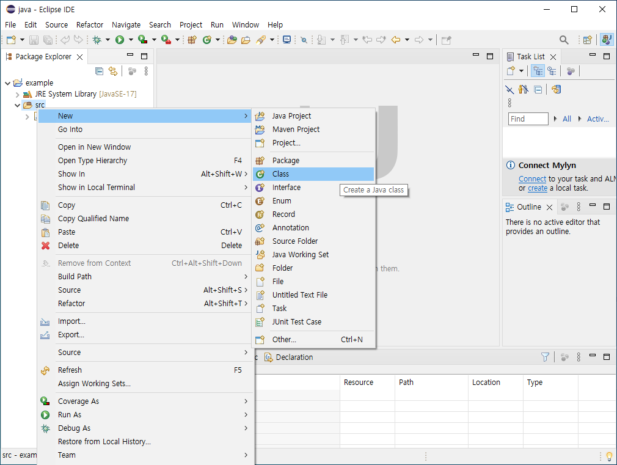
Task: Click the filter funnel icon in bottom panel
Action: [x=545, y=357]
